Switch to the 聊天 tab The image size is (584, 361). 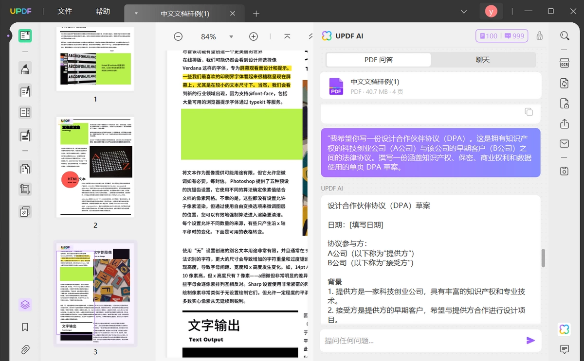point(483,60)
